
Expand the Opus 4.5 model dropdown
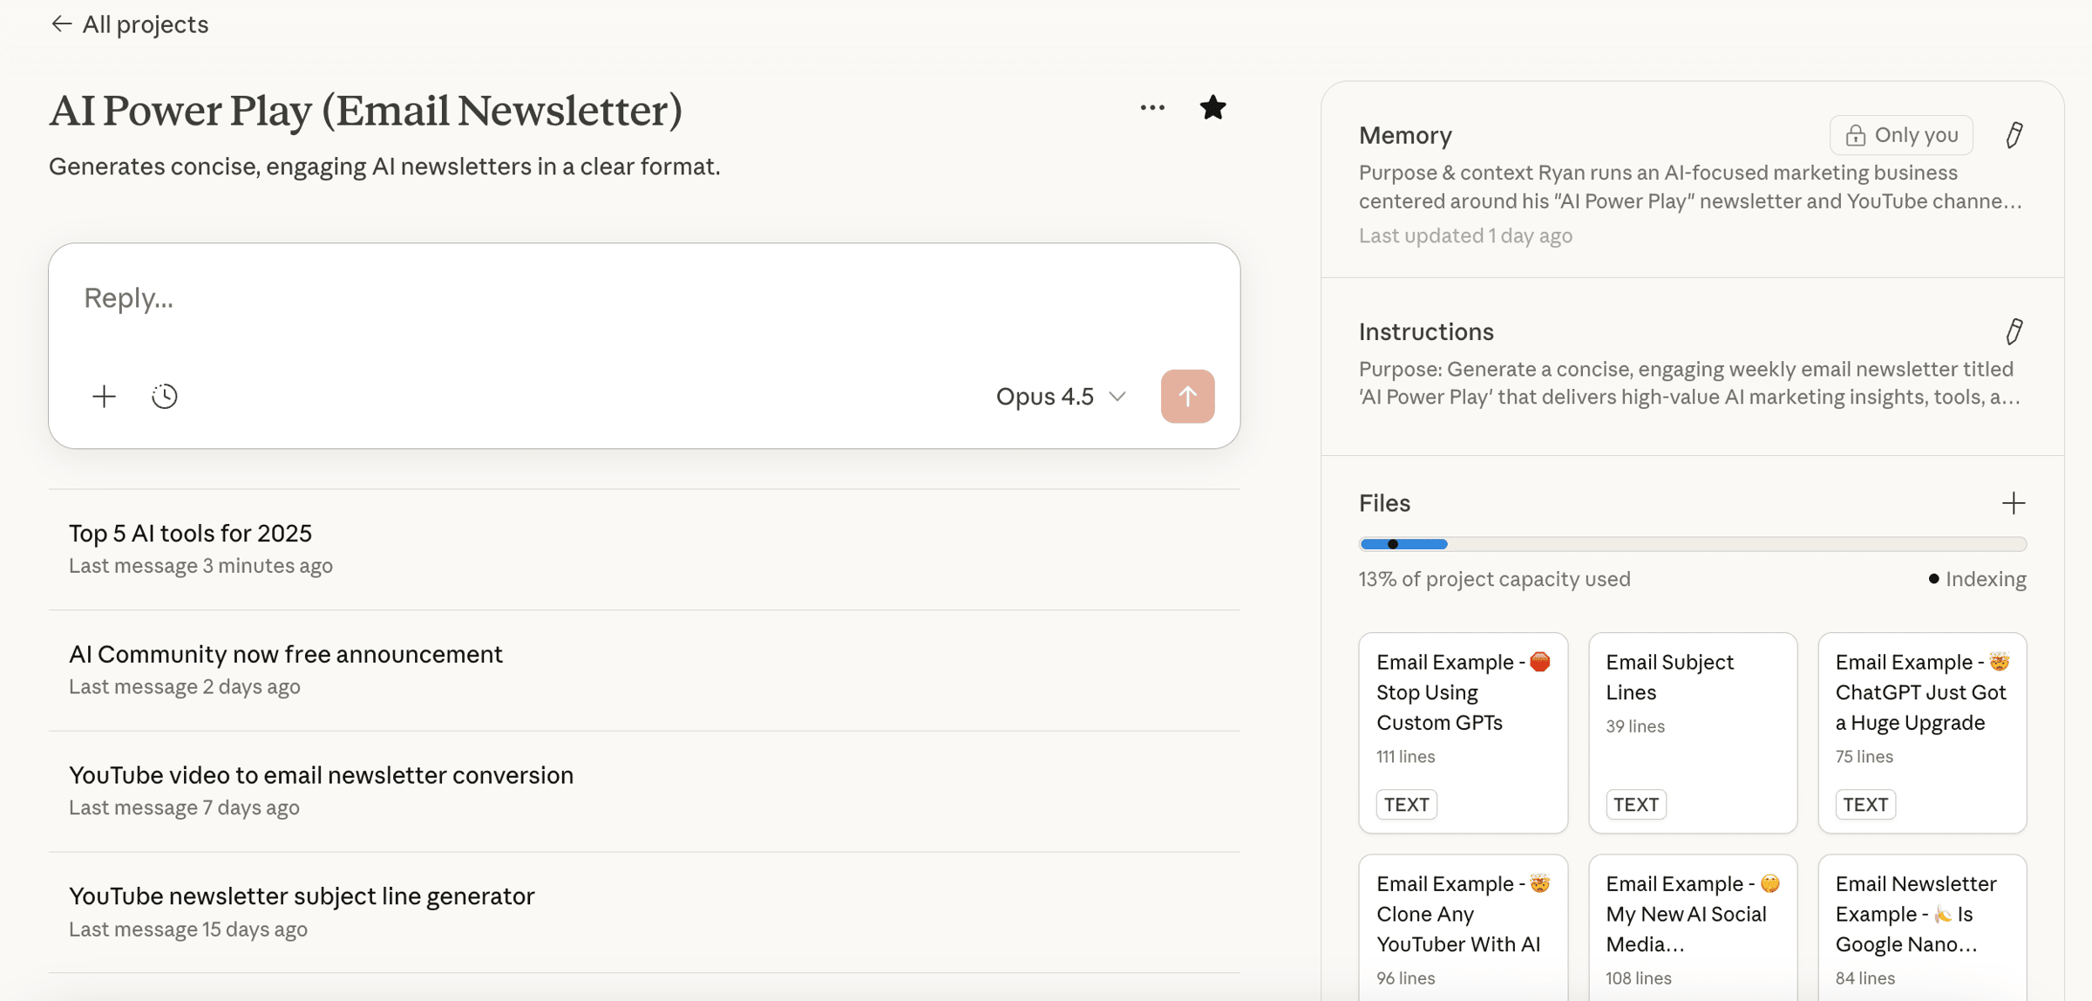(1061, 397)
